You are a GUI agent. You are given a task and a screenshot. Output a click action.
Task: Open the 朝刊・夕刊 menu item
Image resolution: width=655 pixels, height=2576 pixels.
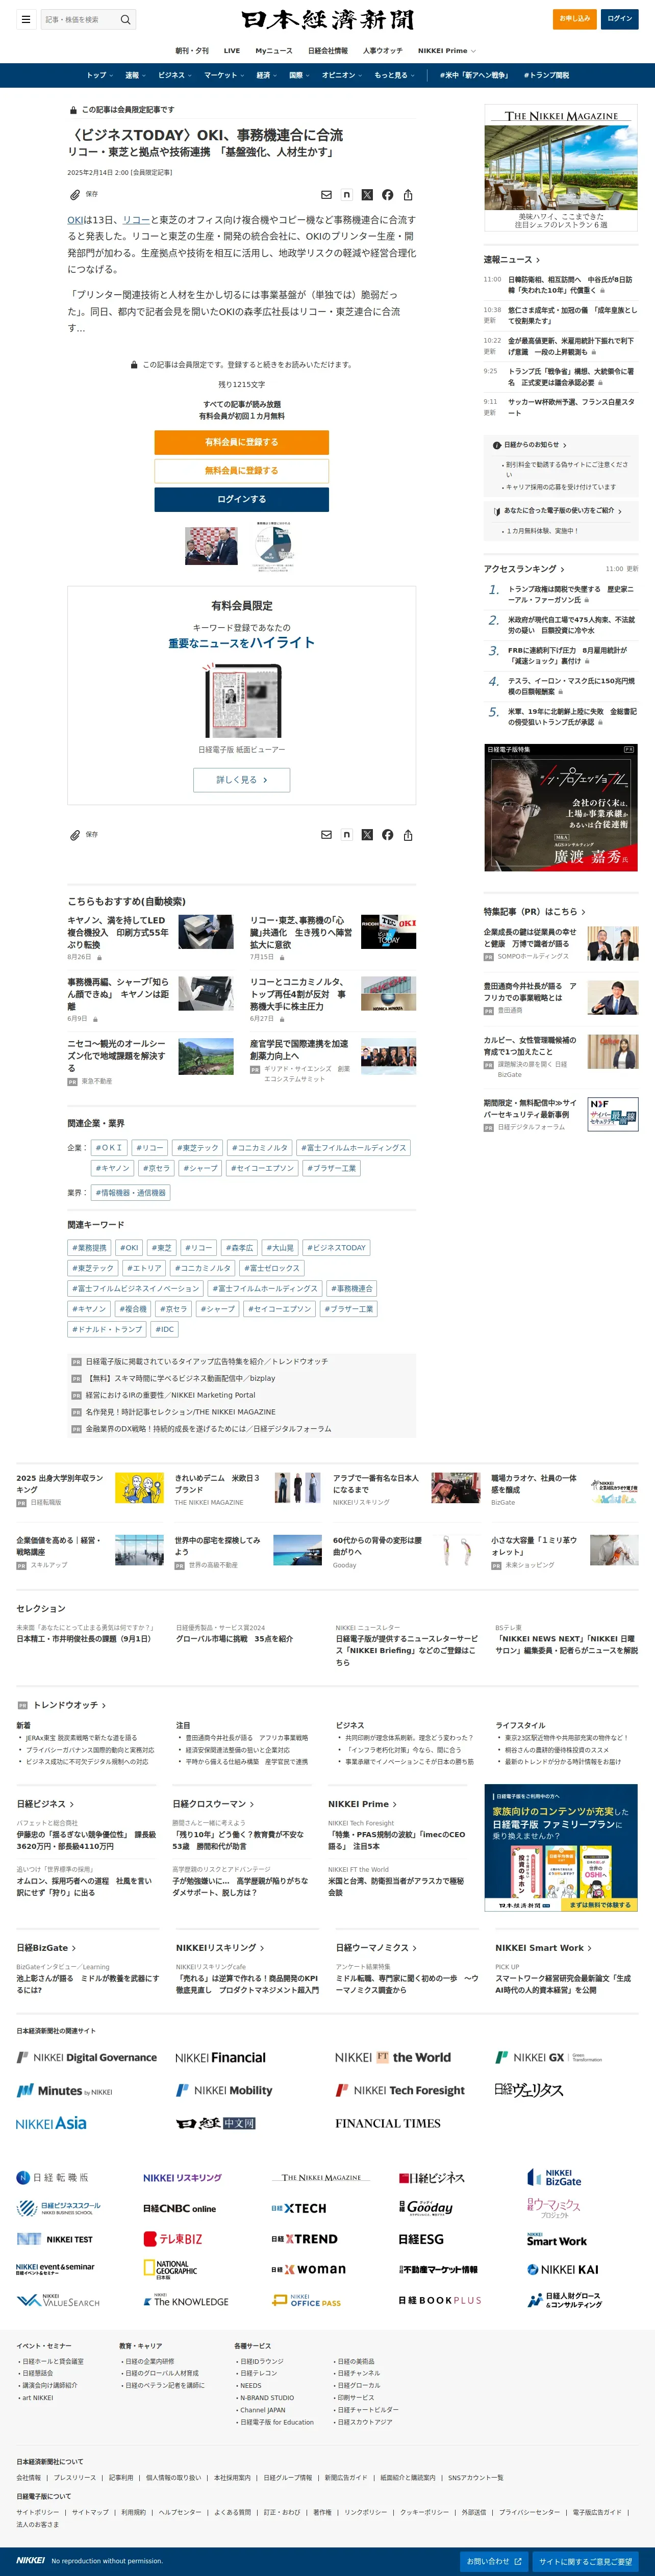192,51
